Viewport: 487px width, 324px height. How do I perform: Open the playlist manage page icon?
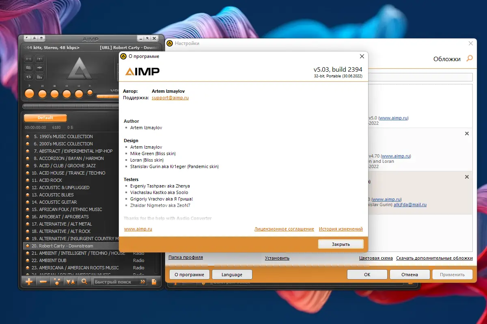154,282
